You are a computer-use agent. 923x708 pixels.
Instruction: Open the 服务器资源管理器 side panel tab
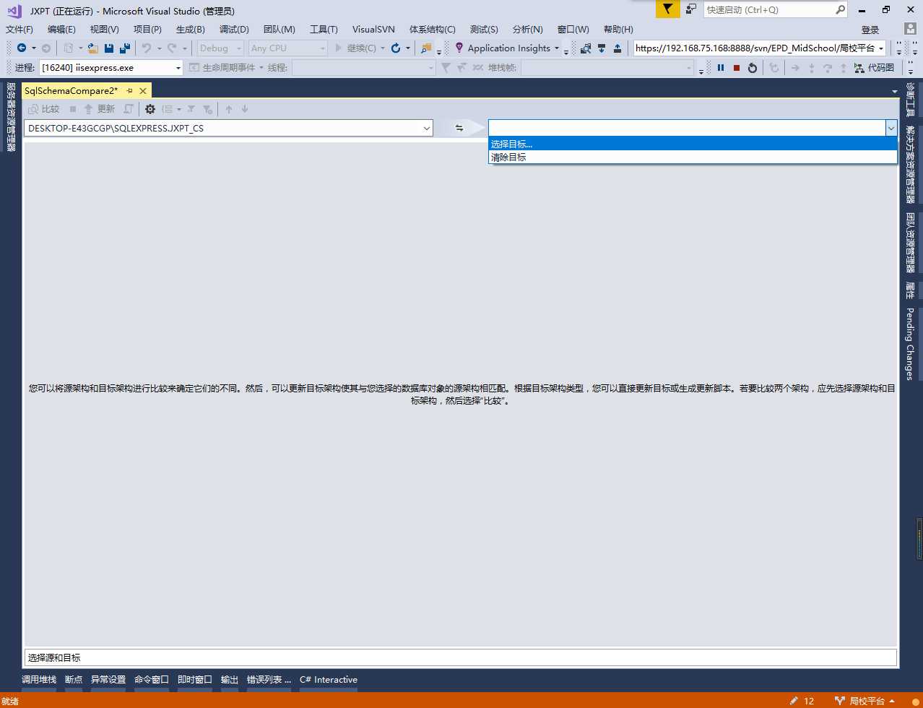click(11, 117)
